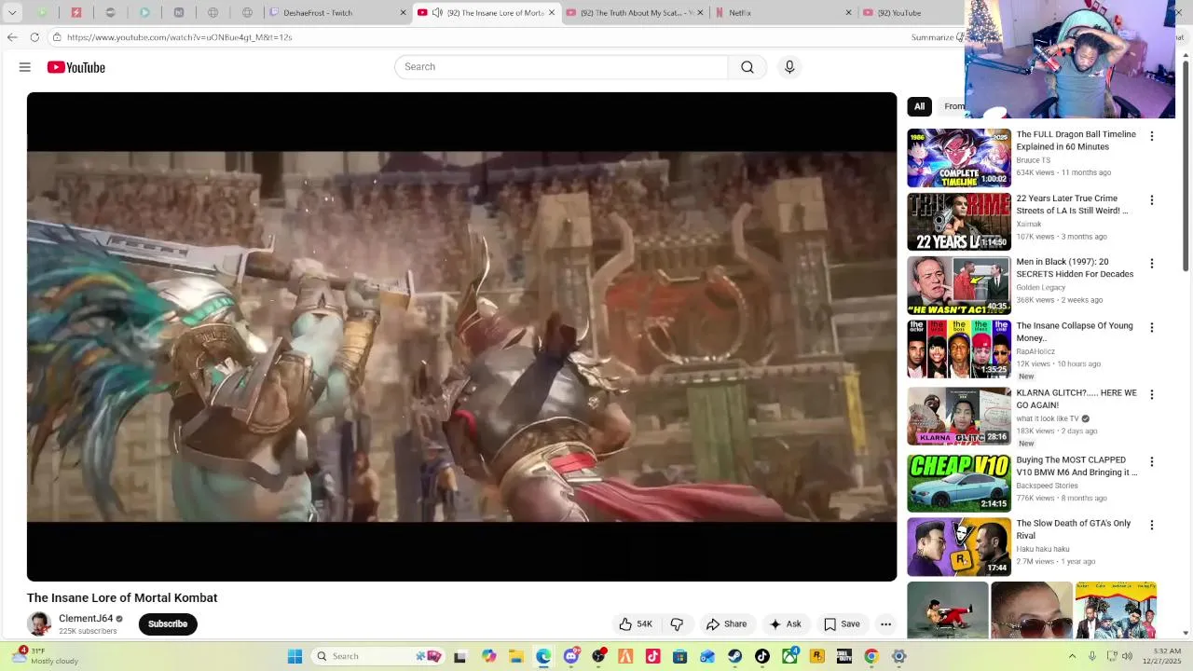Image resolution: width=1193 pixels, height=671 pixels.
Task: Open the weather widget showing 31°F
Action: pyautogui.click(x=47, y=656)
